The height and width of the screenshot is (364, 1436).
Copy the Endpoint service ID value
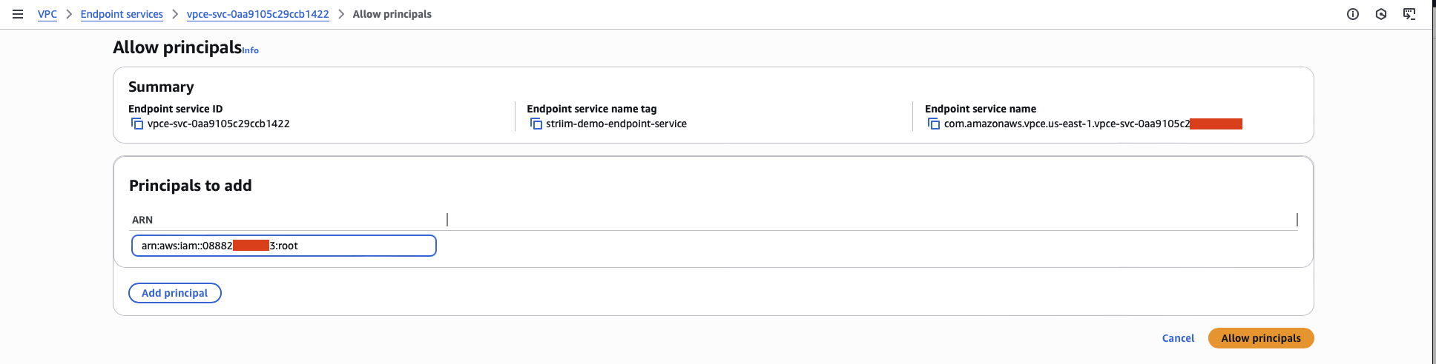click(x=137, y=124)
